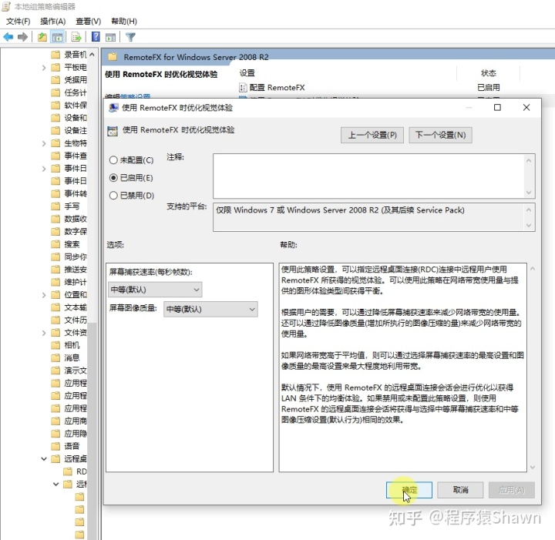
Task: Select the 已禁用(D) radio button
Action: (113, 195)
